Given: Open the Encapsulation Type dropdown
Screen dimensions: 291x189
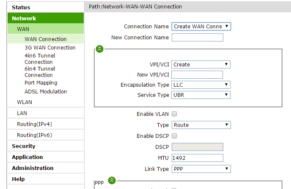Looking at the screenshot, I should (x=201, y=85).
